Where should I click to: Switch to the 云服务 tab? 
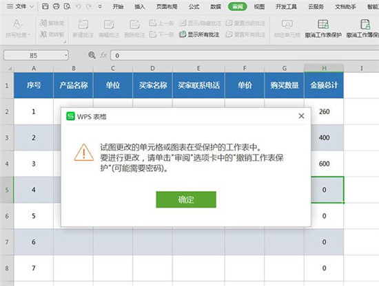point(316,6)
